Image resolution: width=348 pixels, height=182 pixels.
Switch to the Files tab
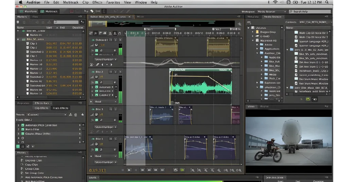(35, 17)
